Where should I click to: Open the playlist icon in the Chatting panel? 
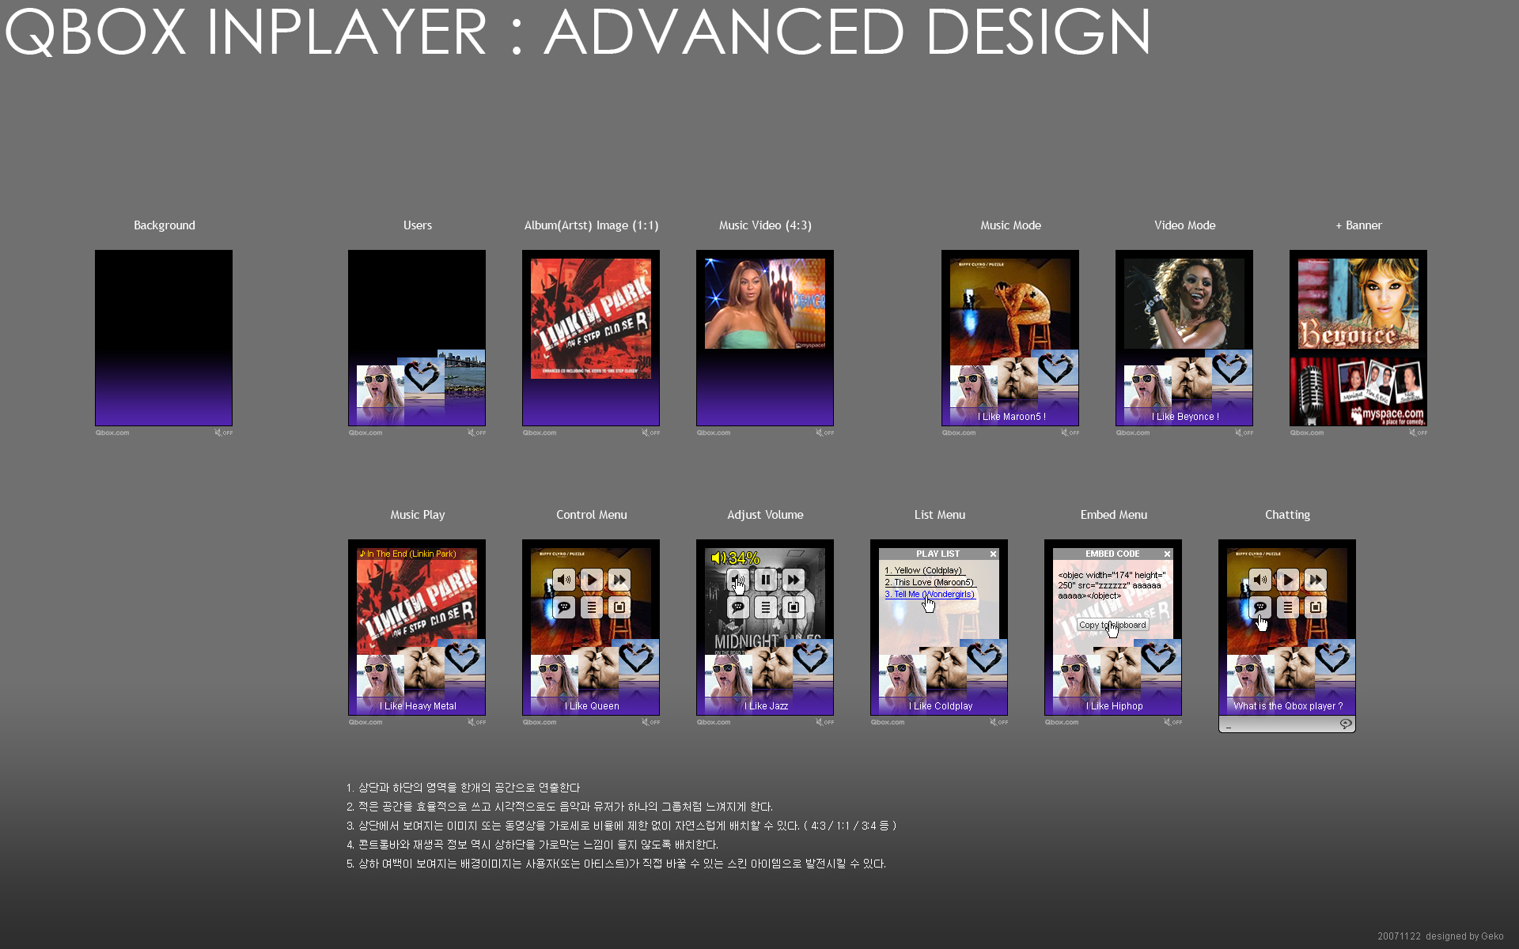(1288, 607)
